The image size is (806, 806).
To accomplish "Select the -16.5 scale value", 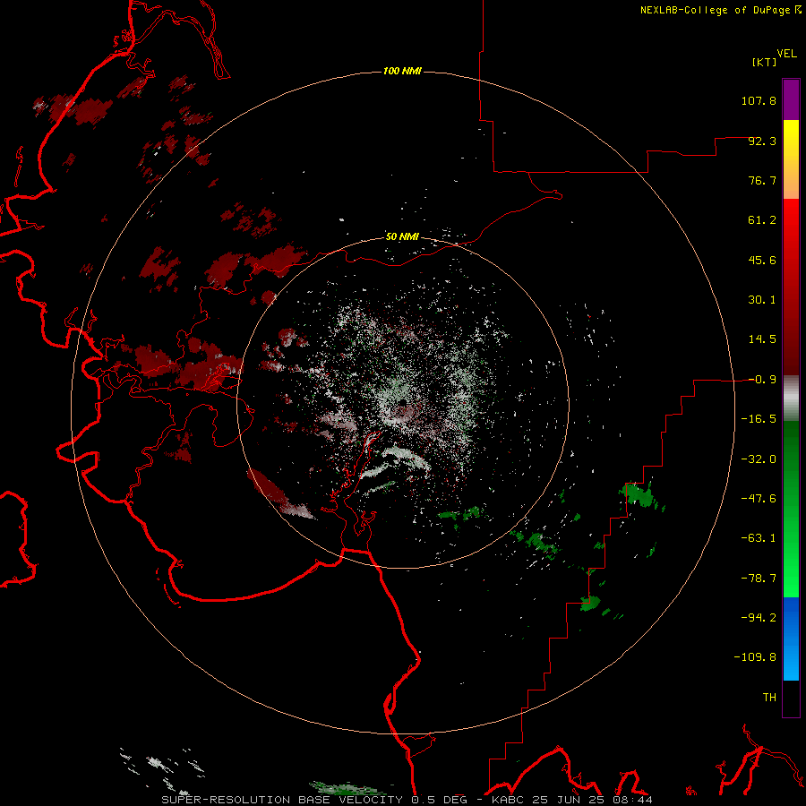I will 759,419.
